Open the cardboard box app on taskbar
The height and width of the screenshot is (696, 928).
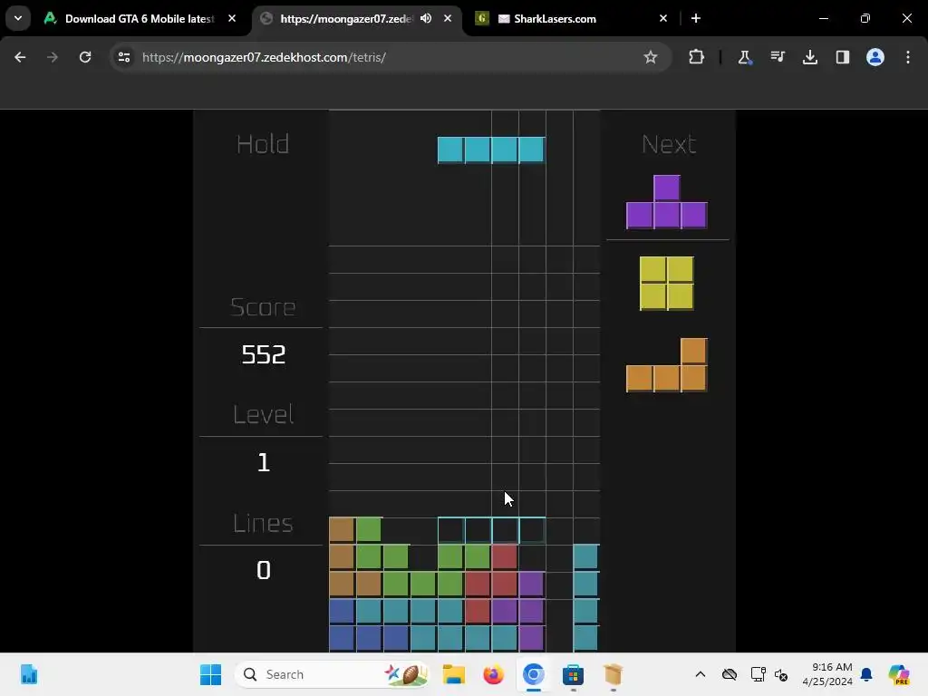tap(614, 674)
